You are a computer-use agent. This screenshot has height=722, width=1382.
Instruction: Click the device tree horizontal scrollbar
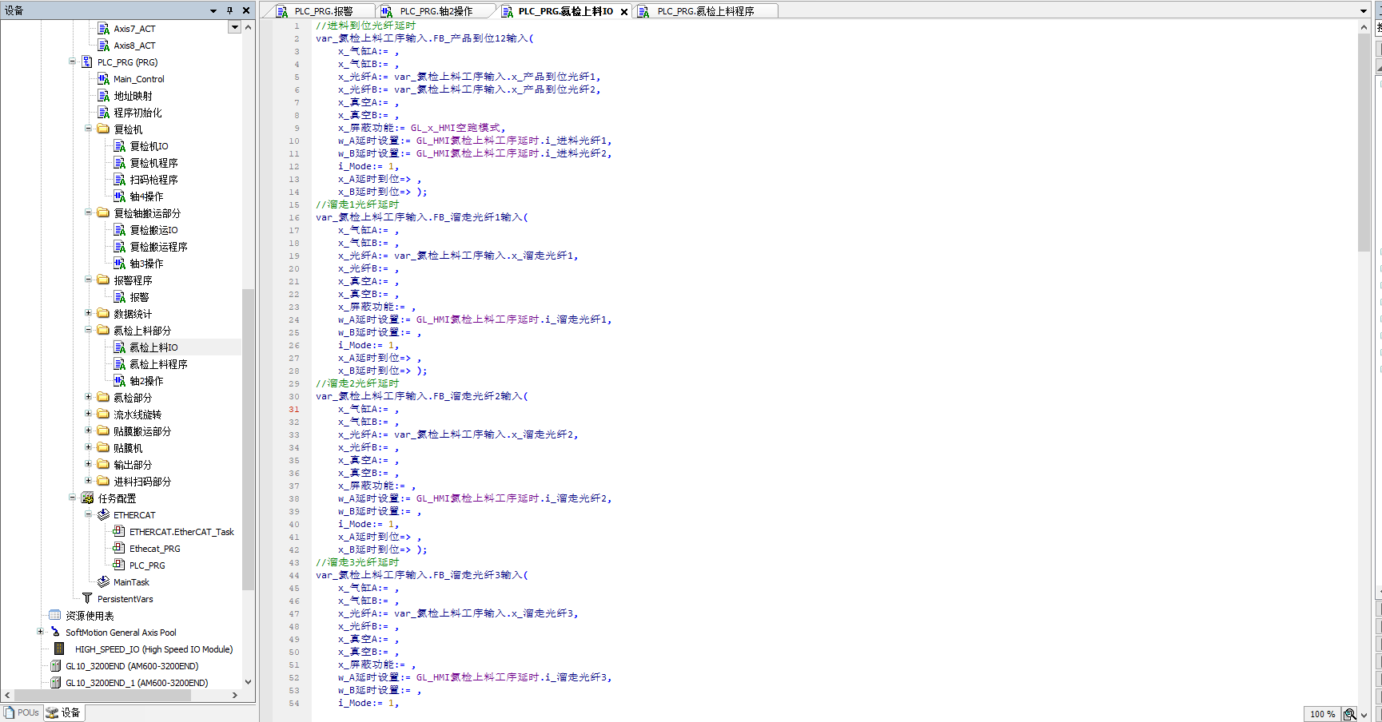click(x=120, y=696)
